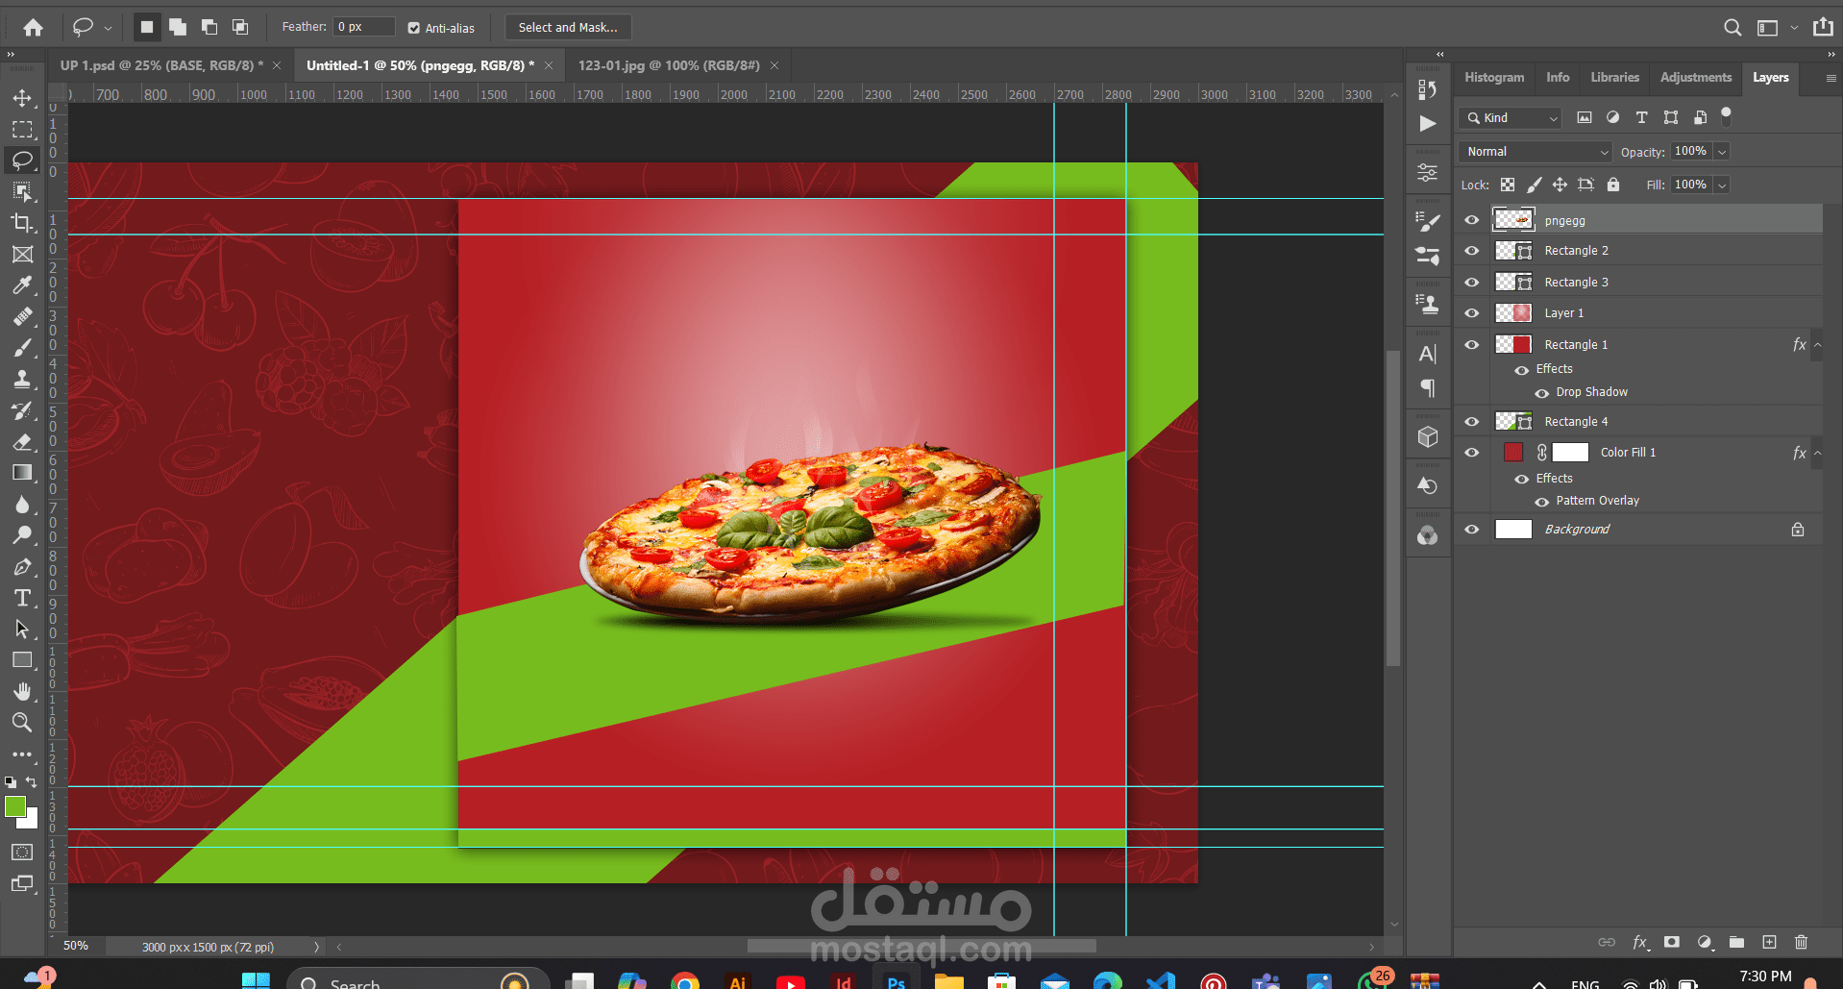Click the lock all layer icon
This screenshot has width=1843, height=989.
pos(1613,185)
